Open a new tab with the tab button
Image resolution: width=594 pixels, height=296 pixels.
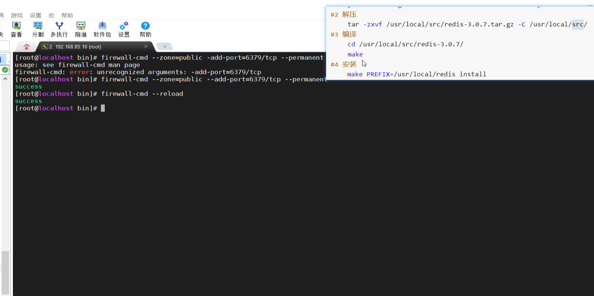click(165, 46)
